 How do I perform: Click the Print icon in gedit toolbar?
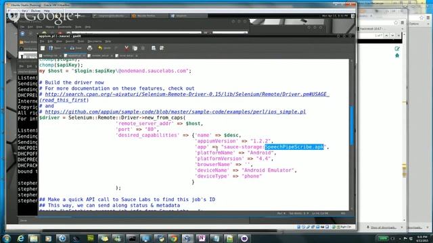coord(89,48)
